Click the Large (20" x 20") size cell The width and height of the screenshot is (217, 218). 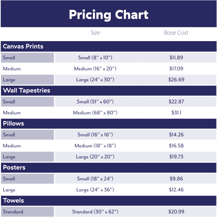click(95, 157)
